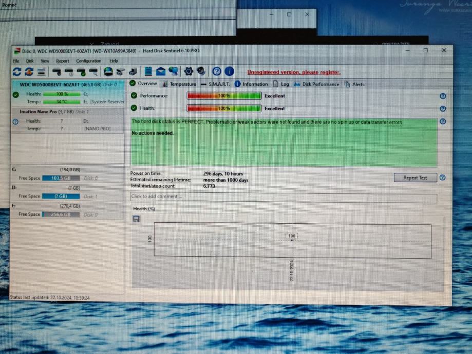The image size is (472, 354).
Task: Switch to the Log tab
Action: [281, 84]
